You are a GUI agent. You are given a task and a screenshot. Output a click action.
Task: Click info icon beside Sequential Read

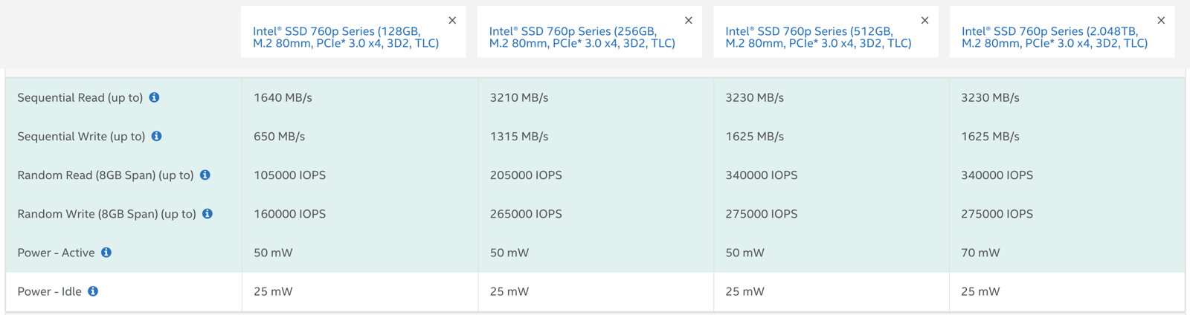(x=154, y=97)
